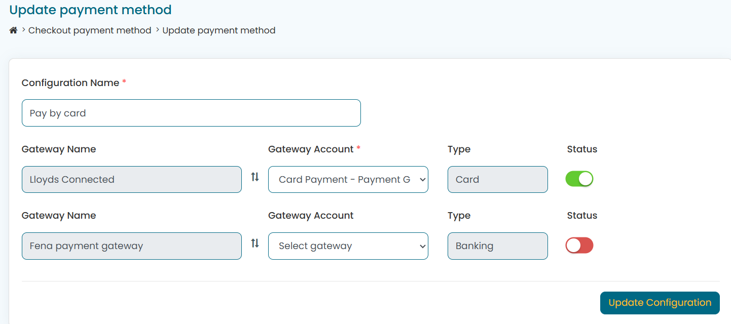Click the Fena payment gateway name field
Screen dimensions: 731x324
131,246
